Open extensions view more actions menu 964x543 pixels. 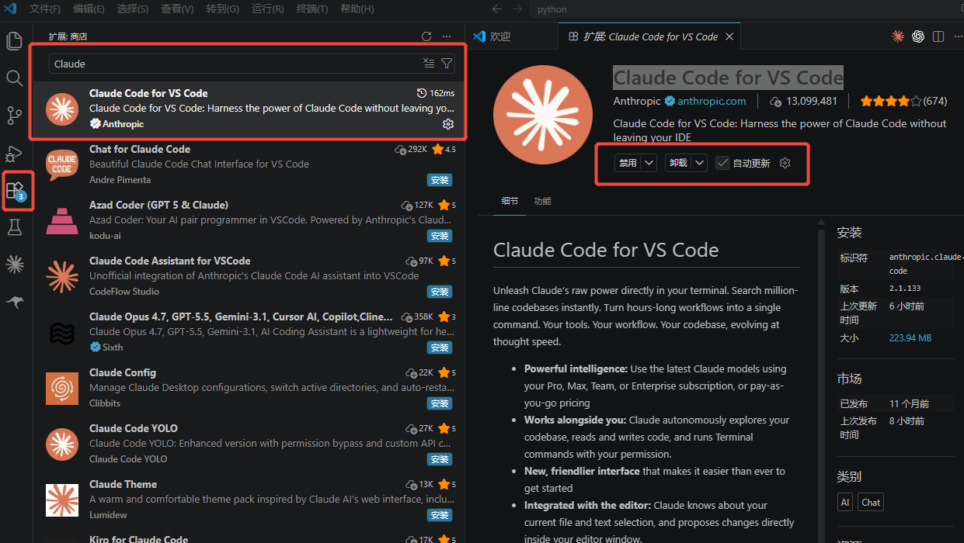coord(446,36)
